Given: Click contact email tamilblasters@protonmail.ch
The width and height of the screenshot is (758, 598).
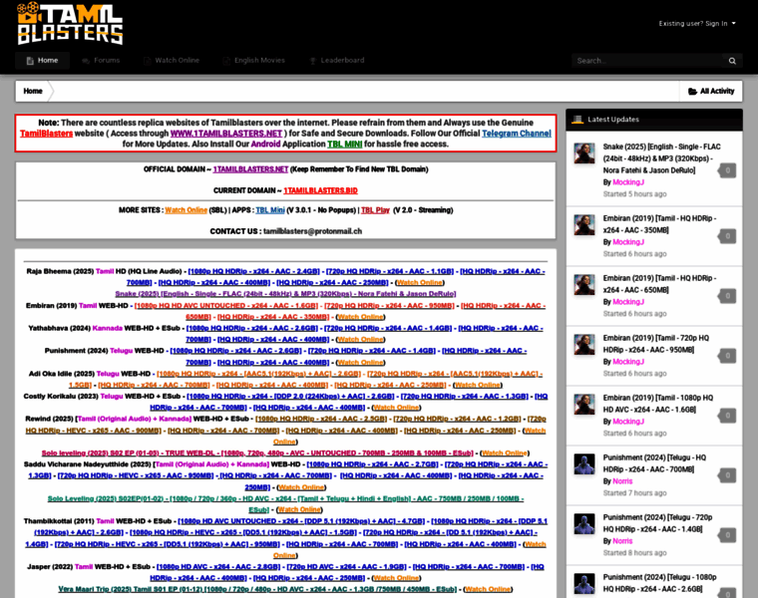Looking at the screenshot, I should click(x=312, y=232).
